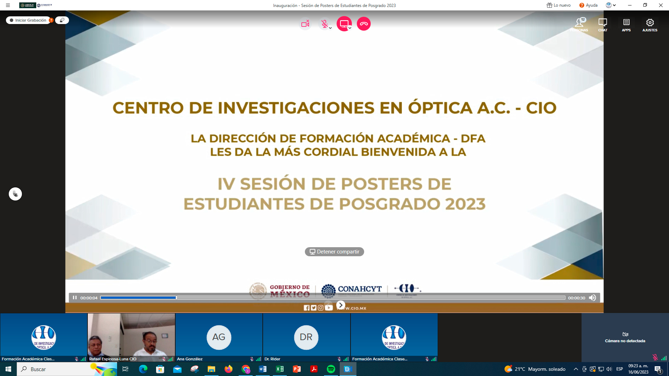Toggle the camera on/off button
This screenshot has height=376, width=669.
coord(305,24)
